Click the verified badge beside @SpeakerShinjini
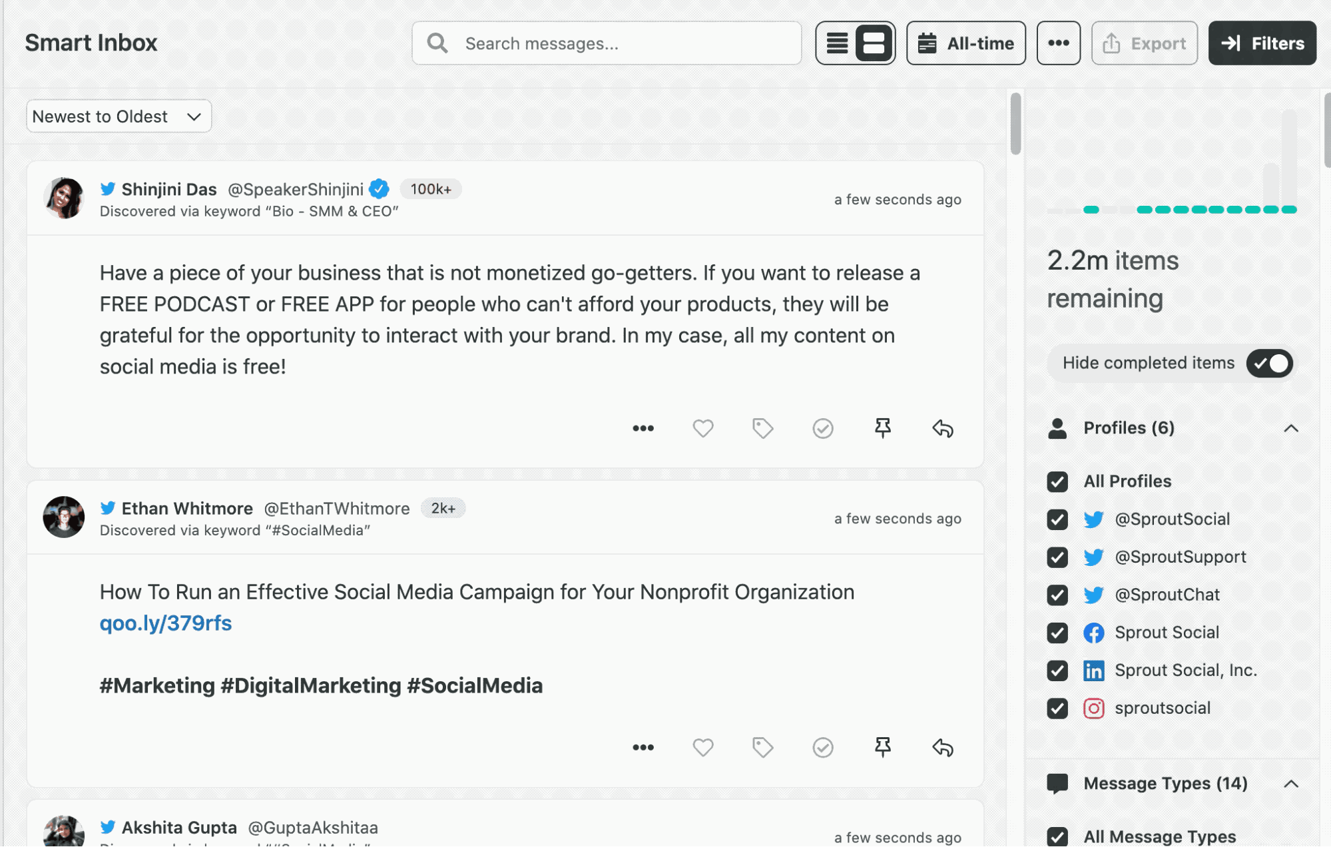The width and height of the screenshot is (1331, 847). point(379,189)
